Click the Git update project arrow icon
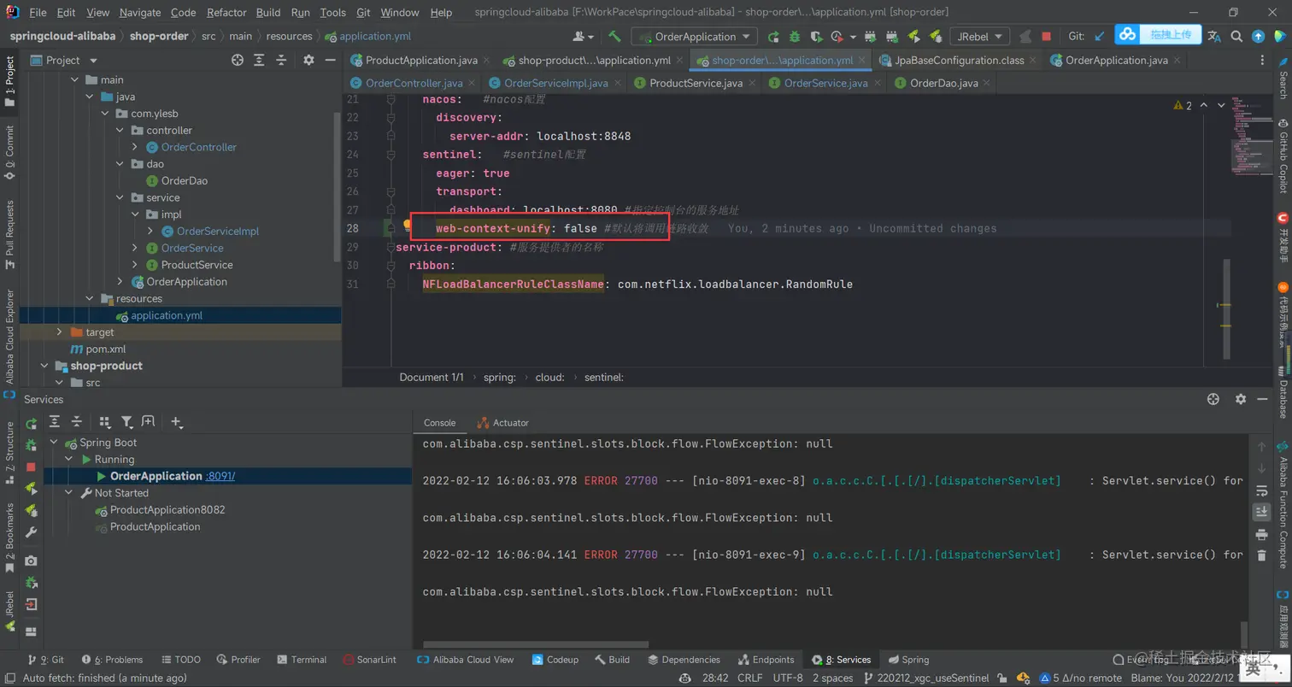The image size is (1292, 687). pos(1100,37)
